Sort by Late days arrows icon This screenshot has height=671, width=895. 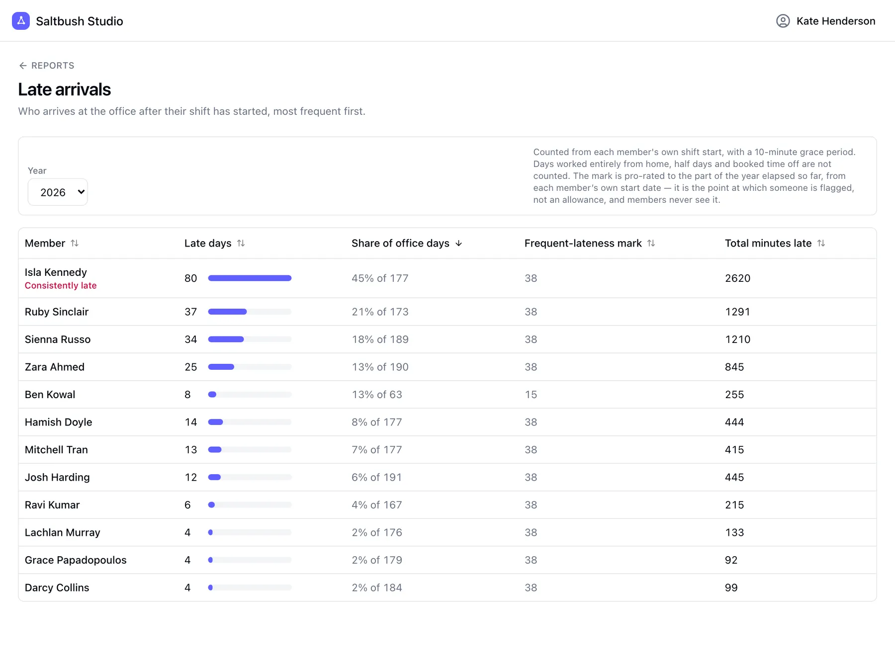pos(241,243)
